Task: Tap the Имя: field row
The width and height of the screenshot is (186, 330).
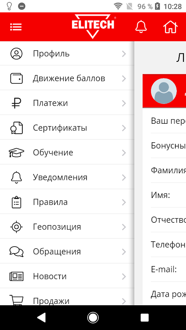Action: click(164, 195)
